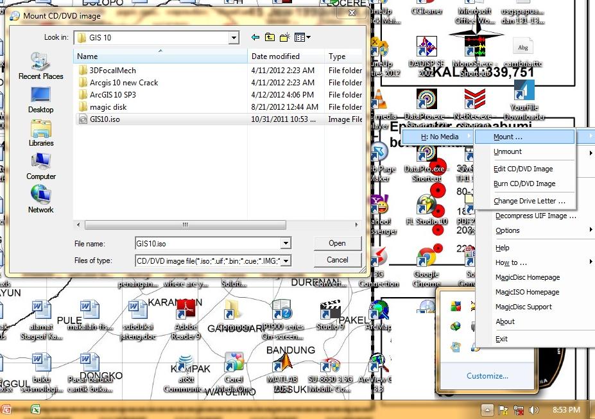Select the H: No Media drive
This screenshot has height=419, width=595.
pos(438,137)
